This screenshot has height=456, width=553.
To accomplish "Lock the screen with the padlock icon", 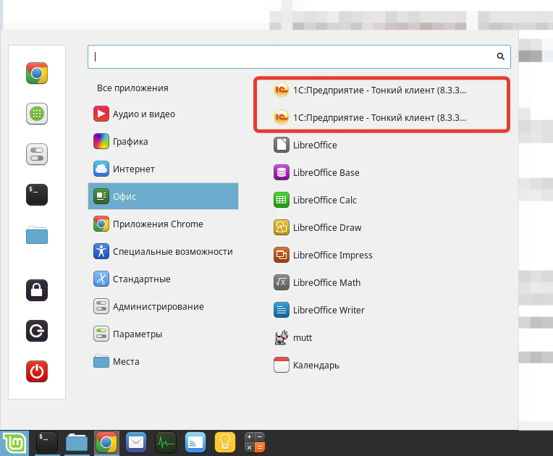I will pos(37,290).
